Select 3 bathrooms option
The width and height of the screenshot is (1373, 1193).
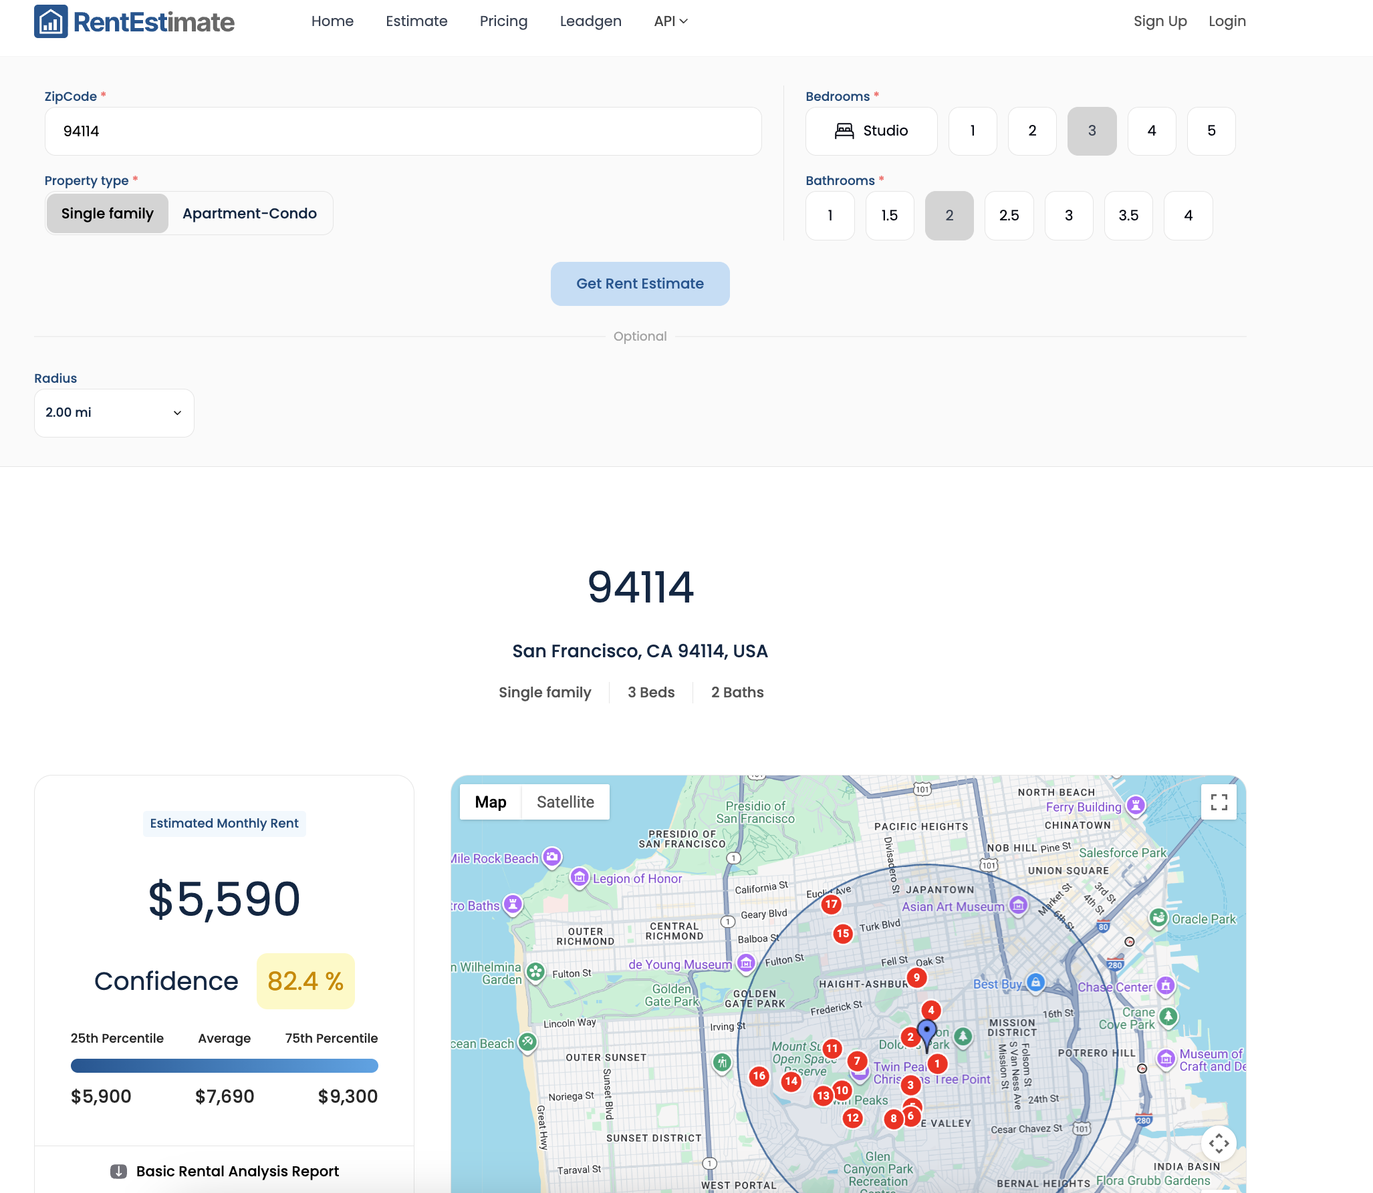point(1069,216)
